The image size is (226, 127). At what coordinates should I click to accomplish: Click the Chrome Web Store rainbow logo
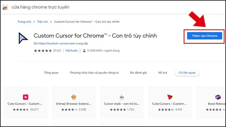click(x=5, y=8)
